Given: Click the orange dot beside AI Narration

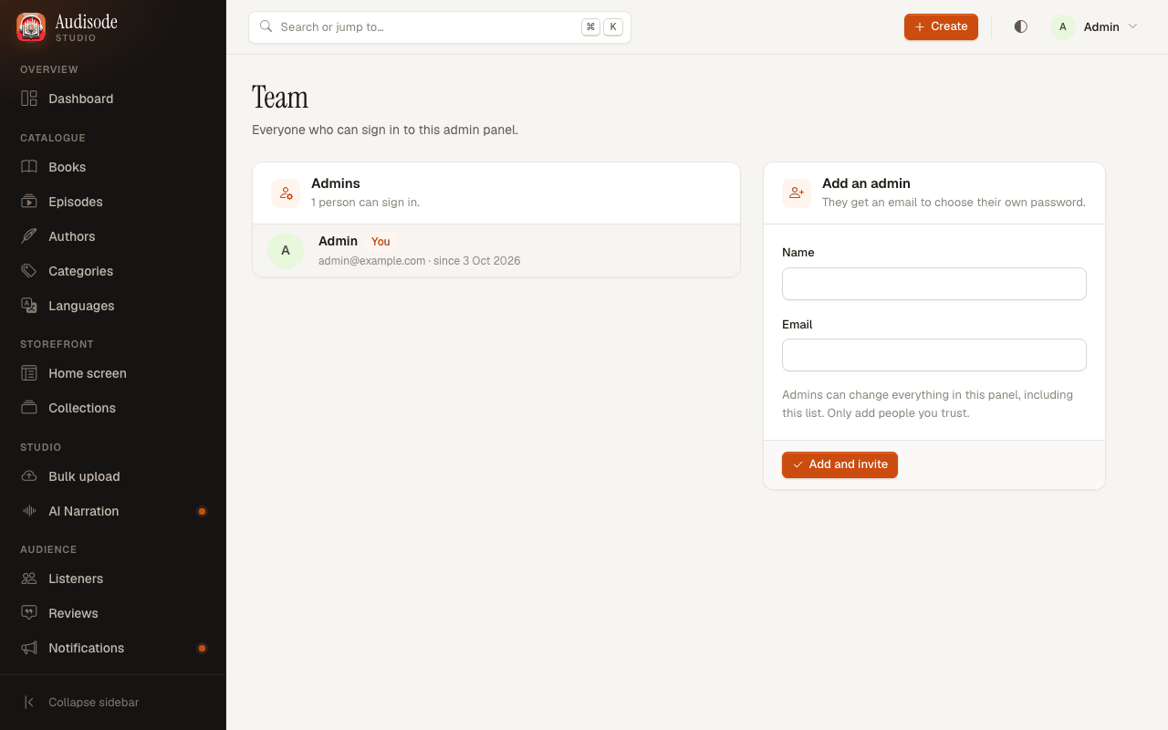Looking at the screenshot, I should (x=203, y=511).
